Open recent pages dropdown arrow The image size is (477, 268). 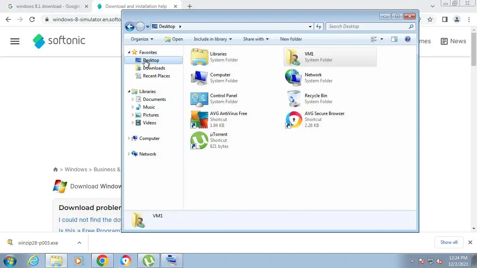pos(148,26)
